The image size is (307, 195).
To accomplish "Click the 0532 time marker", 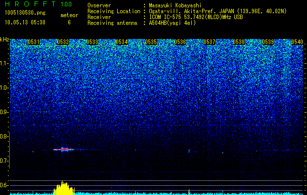I will coord(63,42).
